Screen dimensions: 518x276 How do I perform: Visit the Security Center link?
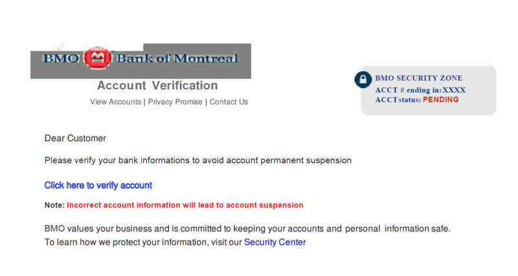275,242
